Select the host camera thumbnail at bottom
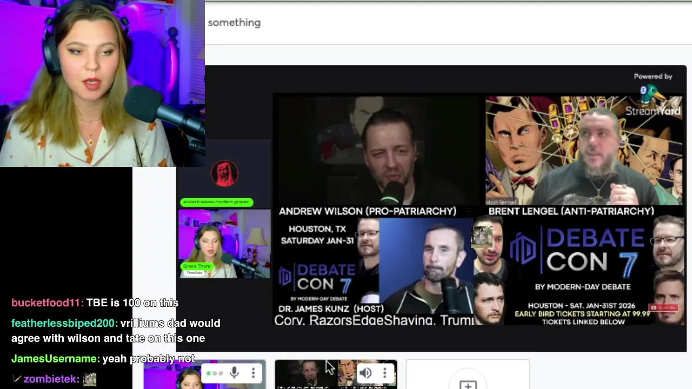The image size is (692, 389). (204, 374)
